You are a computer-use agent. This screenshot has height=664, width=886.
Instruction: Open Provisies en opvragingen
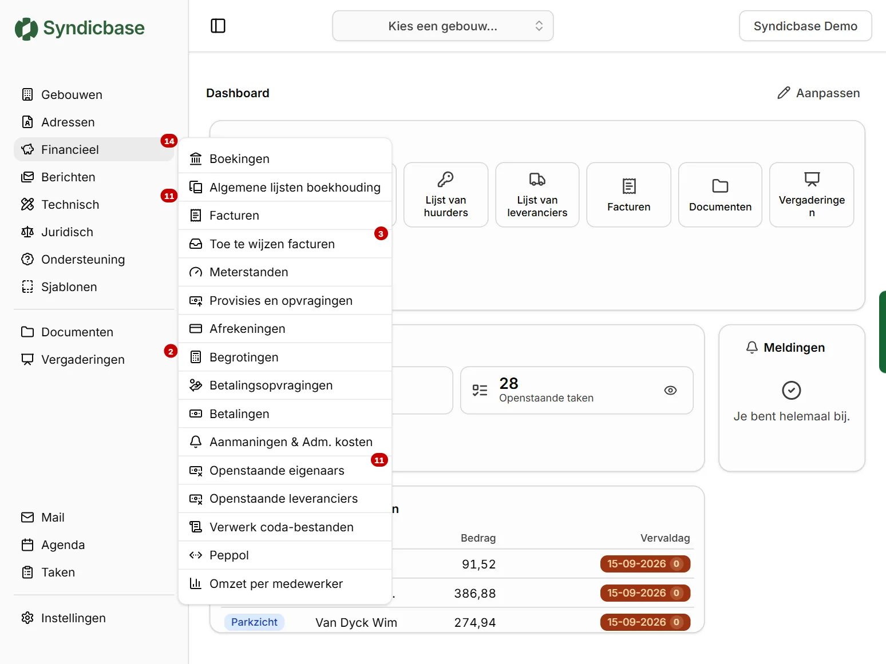click(285, 300)
